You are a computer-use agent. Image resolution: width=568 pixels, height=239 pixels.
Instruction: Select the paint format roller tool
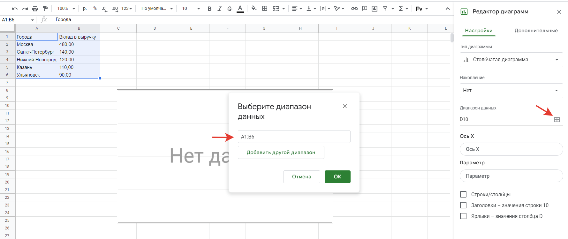(x=45, y=9)
